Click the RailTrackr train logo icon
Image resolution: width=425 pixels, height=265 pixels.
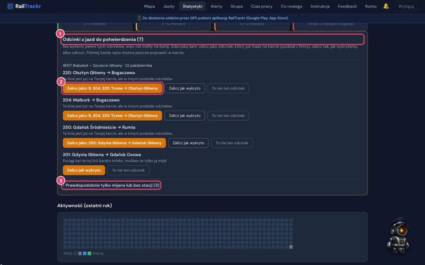10,6
